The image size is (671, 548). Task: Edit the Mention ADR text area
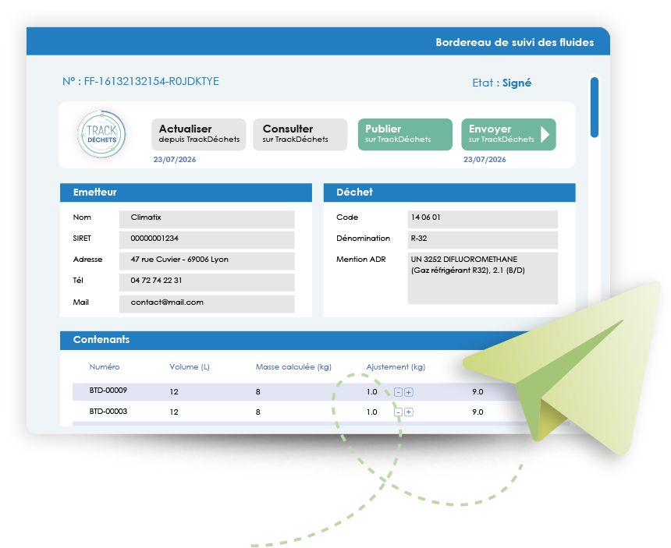pyautogui.click(x=483, y=278)
